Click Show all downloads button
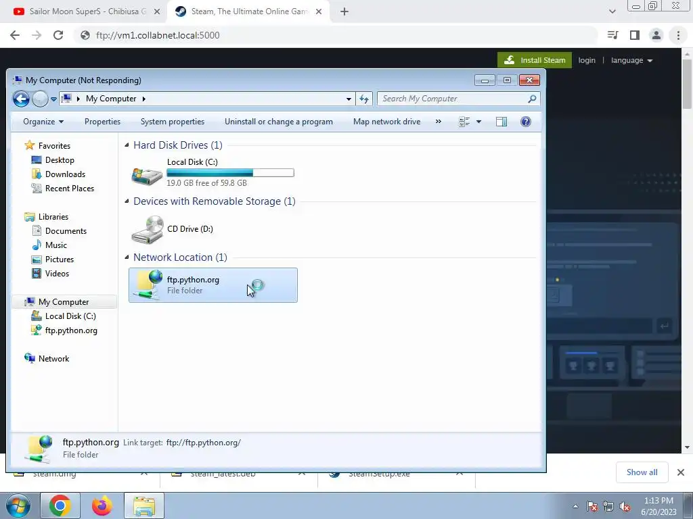The width and height of the screenshot is (693, 519). pos(642,472)
